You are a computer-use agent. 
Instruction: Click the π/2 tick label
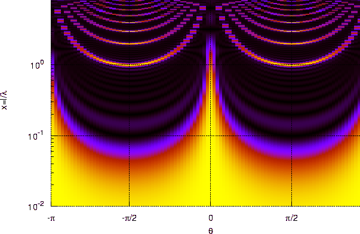pos(291,218)
